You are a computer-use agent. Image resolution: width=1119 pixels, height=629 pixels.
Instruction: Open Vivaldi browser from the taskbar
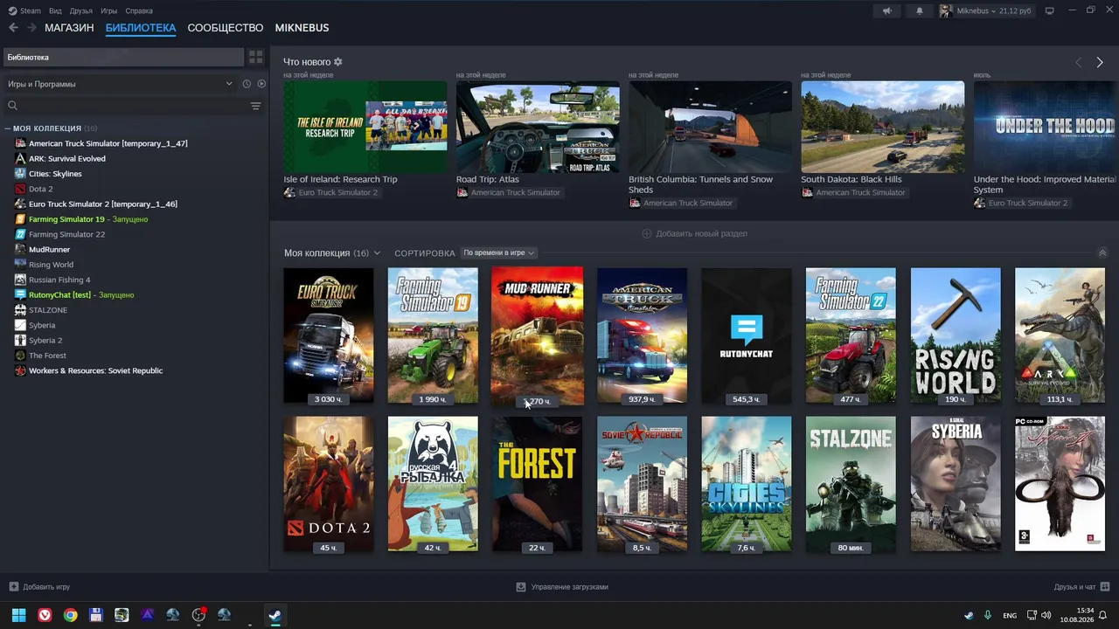click(45, 615)
